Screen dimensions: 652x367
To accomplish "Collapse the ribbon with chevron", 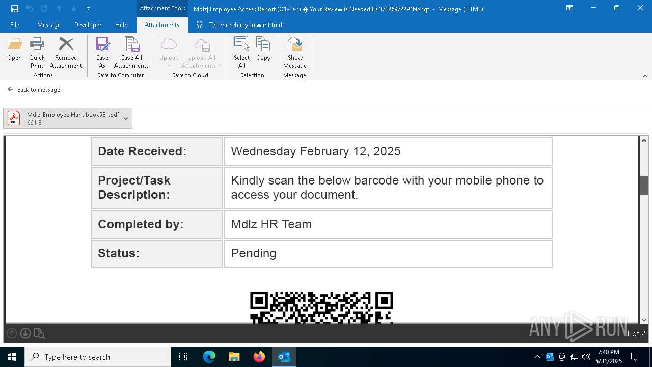I will pyautogui.click(x=645, y=76).
